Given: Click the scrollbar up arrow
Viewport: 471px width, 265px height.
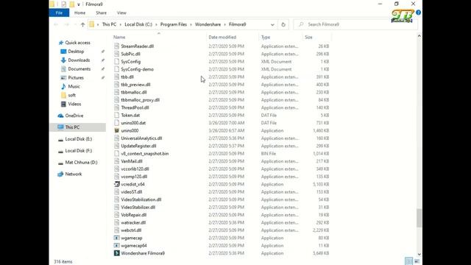Looking at the screenshot, I should (419, 36).
